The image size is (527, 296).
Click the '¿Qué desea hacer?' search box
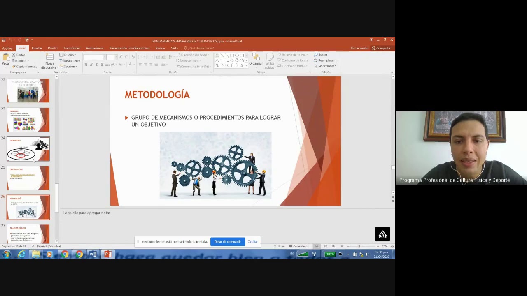[199, 48]
